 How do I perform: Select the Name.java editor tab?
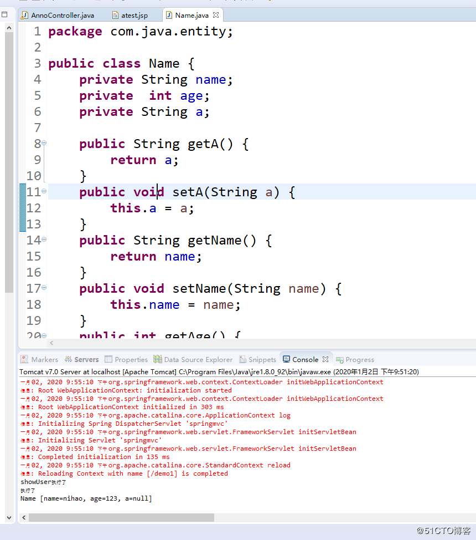click(192, 15)
